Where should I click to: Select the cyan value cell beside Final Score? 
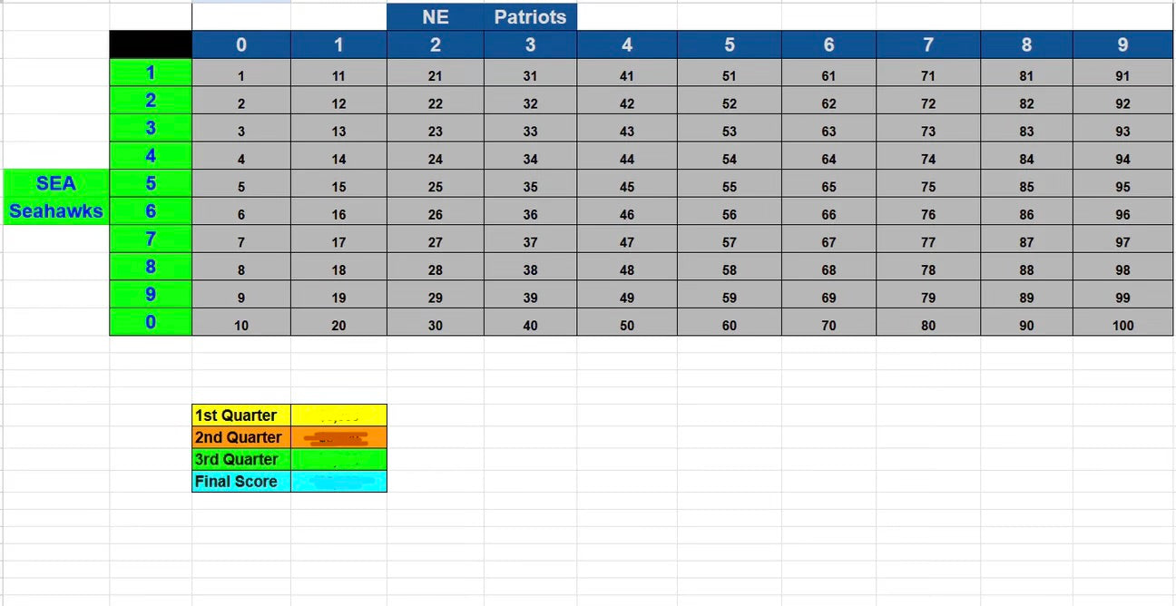coord(338,481)
